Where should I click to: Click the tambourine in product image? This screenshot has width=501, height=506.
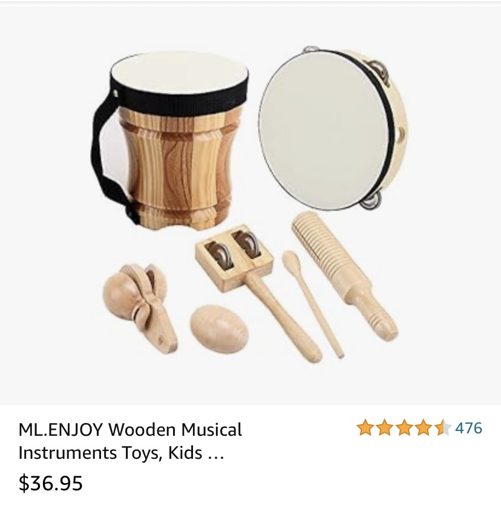[x=332, y=129]
